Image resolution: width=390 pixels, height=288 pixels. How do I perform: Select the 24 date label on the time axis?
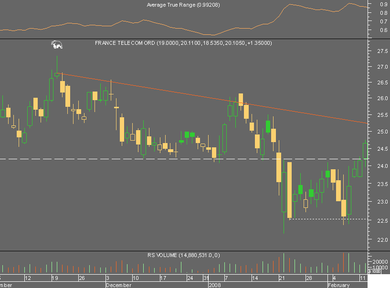pyautogui.click(x=190, y=278)
